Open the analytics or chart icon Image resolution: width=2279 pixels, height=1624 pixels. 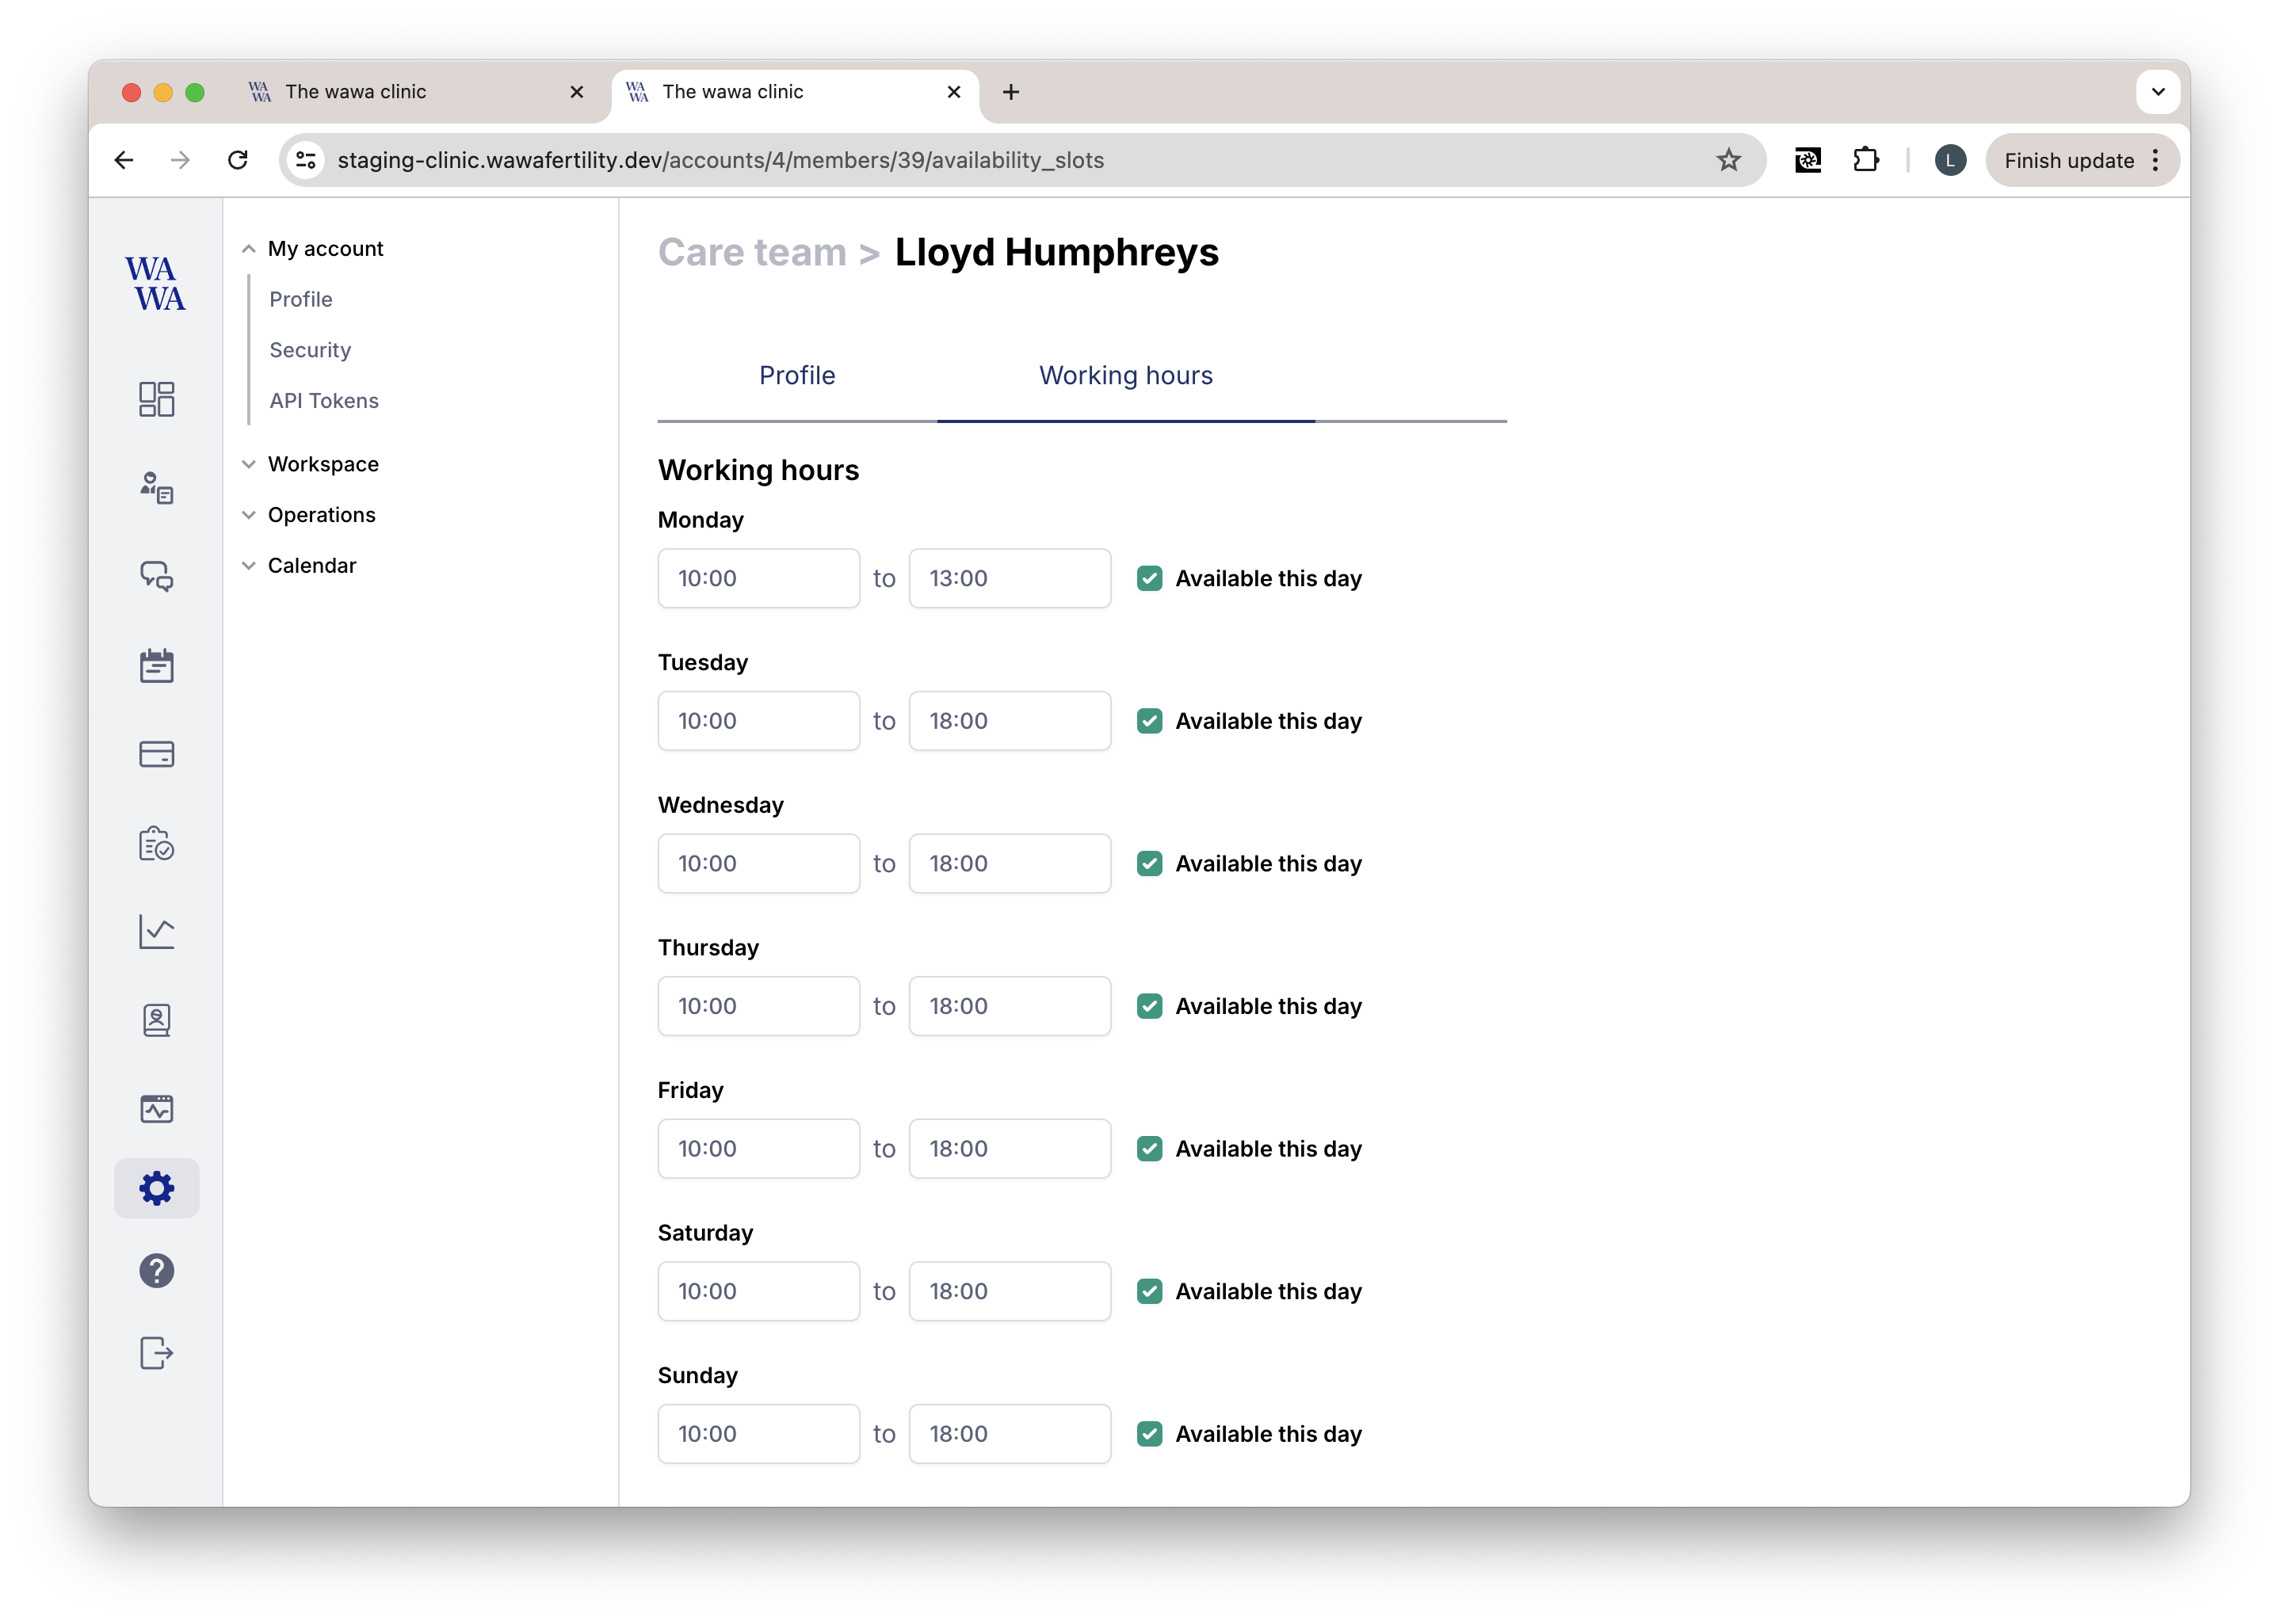point(156,932)
